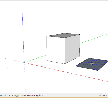
Task: Click the solid green axis behind the cube
Action: click(x=94, y=38)
